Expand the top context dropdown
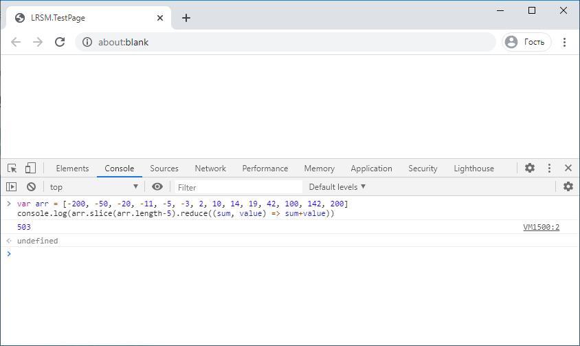Image resolution: width=580 pixels, height=346 pixels. tap(93, 187)
